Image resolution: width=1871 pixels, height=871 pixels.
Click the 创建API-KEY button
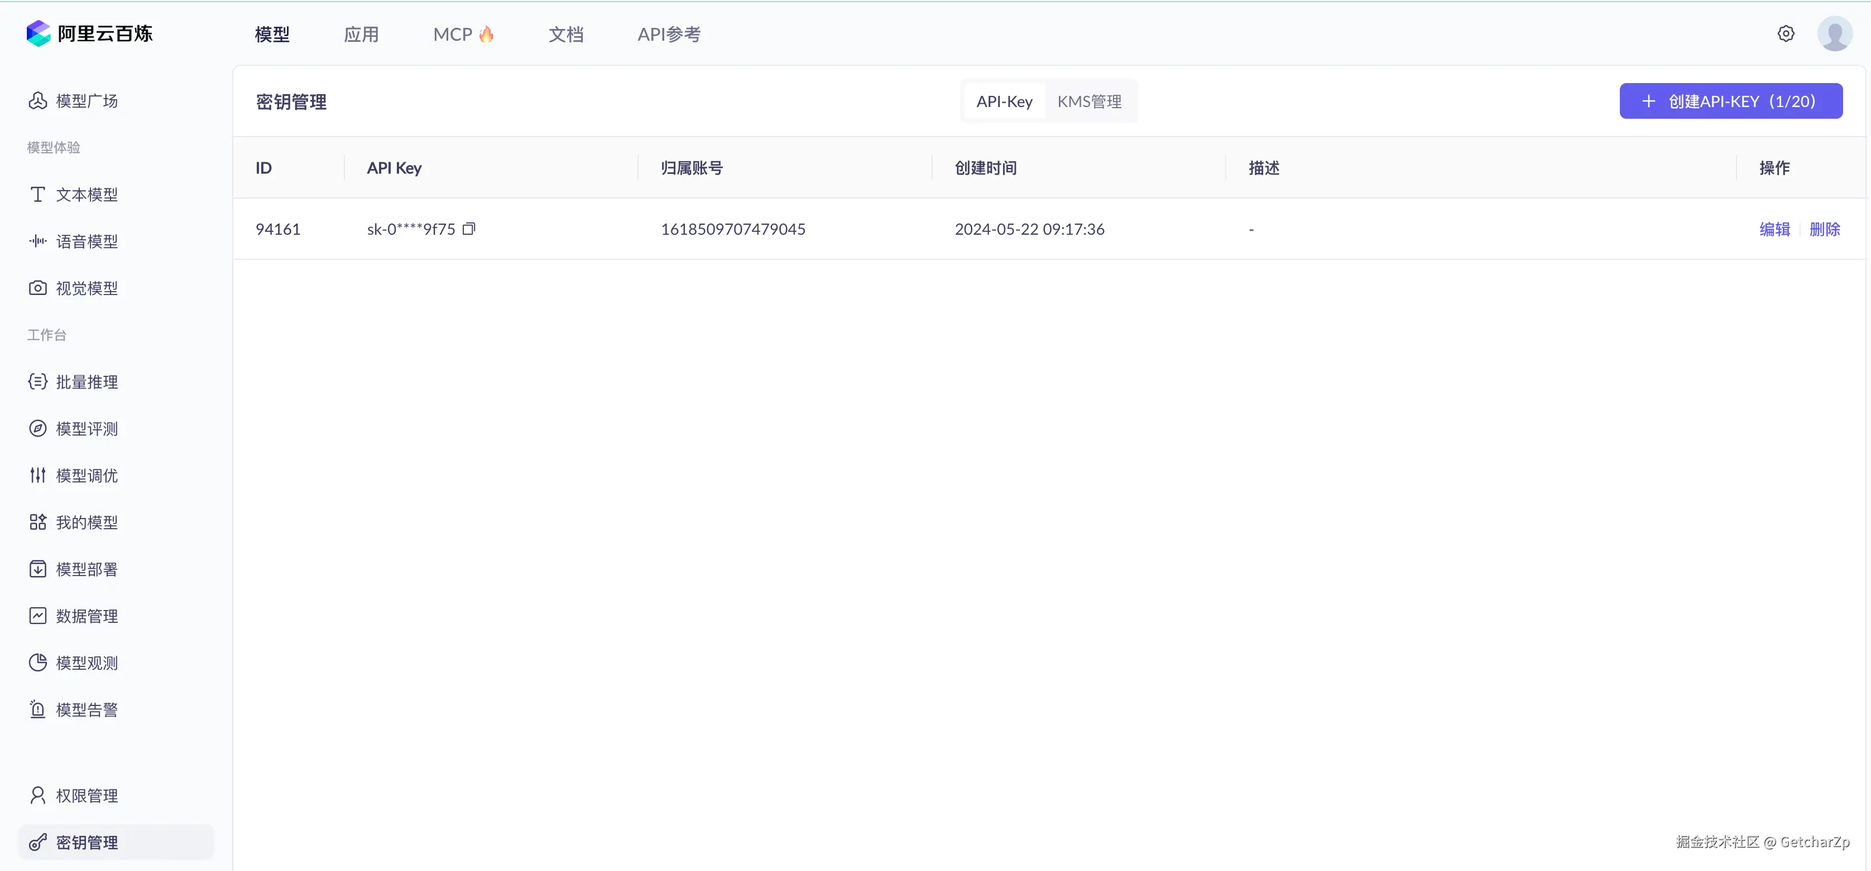1730,101
